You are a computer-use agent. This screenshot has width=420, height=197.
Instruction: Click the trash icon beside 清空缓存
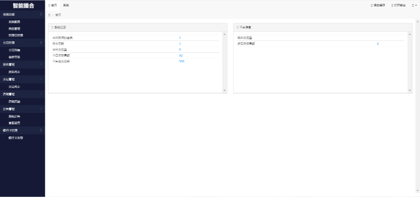371,5
